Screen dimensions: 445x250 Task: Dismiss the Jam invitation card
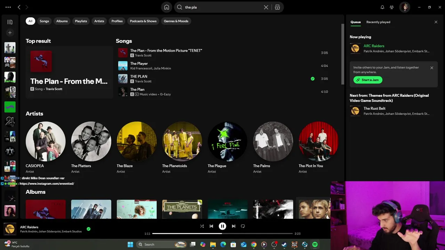point(432,68)
